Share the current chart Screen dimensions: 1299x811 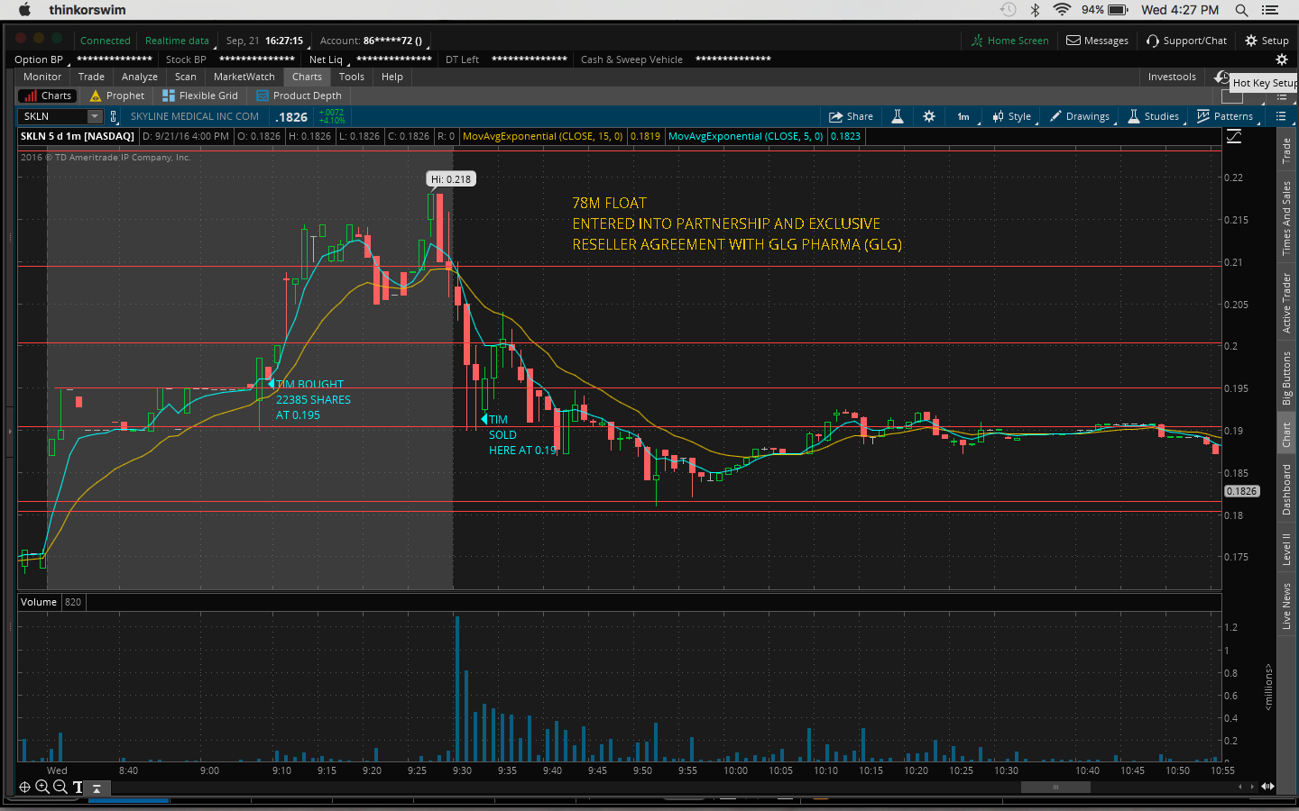[851, 116]
